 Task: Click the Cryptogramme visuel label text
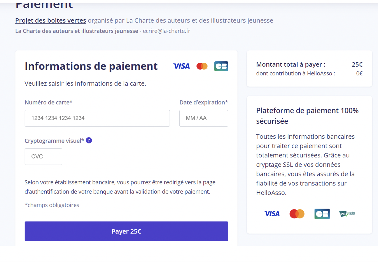(x=54, y=141)
